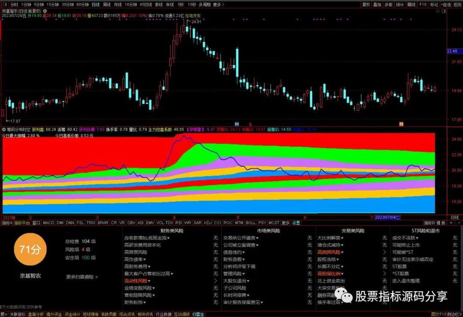Open the 资金统计 bottom tab
Viewport: 463px width, 317px height.
72,314
